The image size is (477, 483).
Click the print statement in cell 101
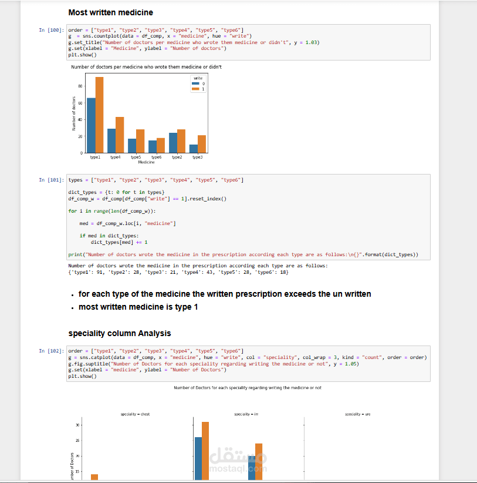tap(243, 254)
